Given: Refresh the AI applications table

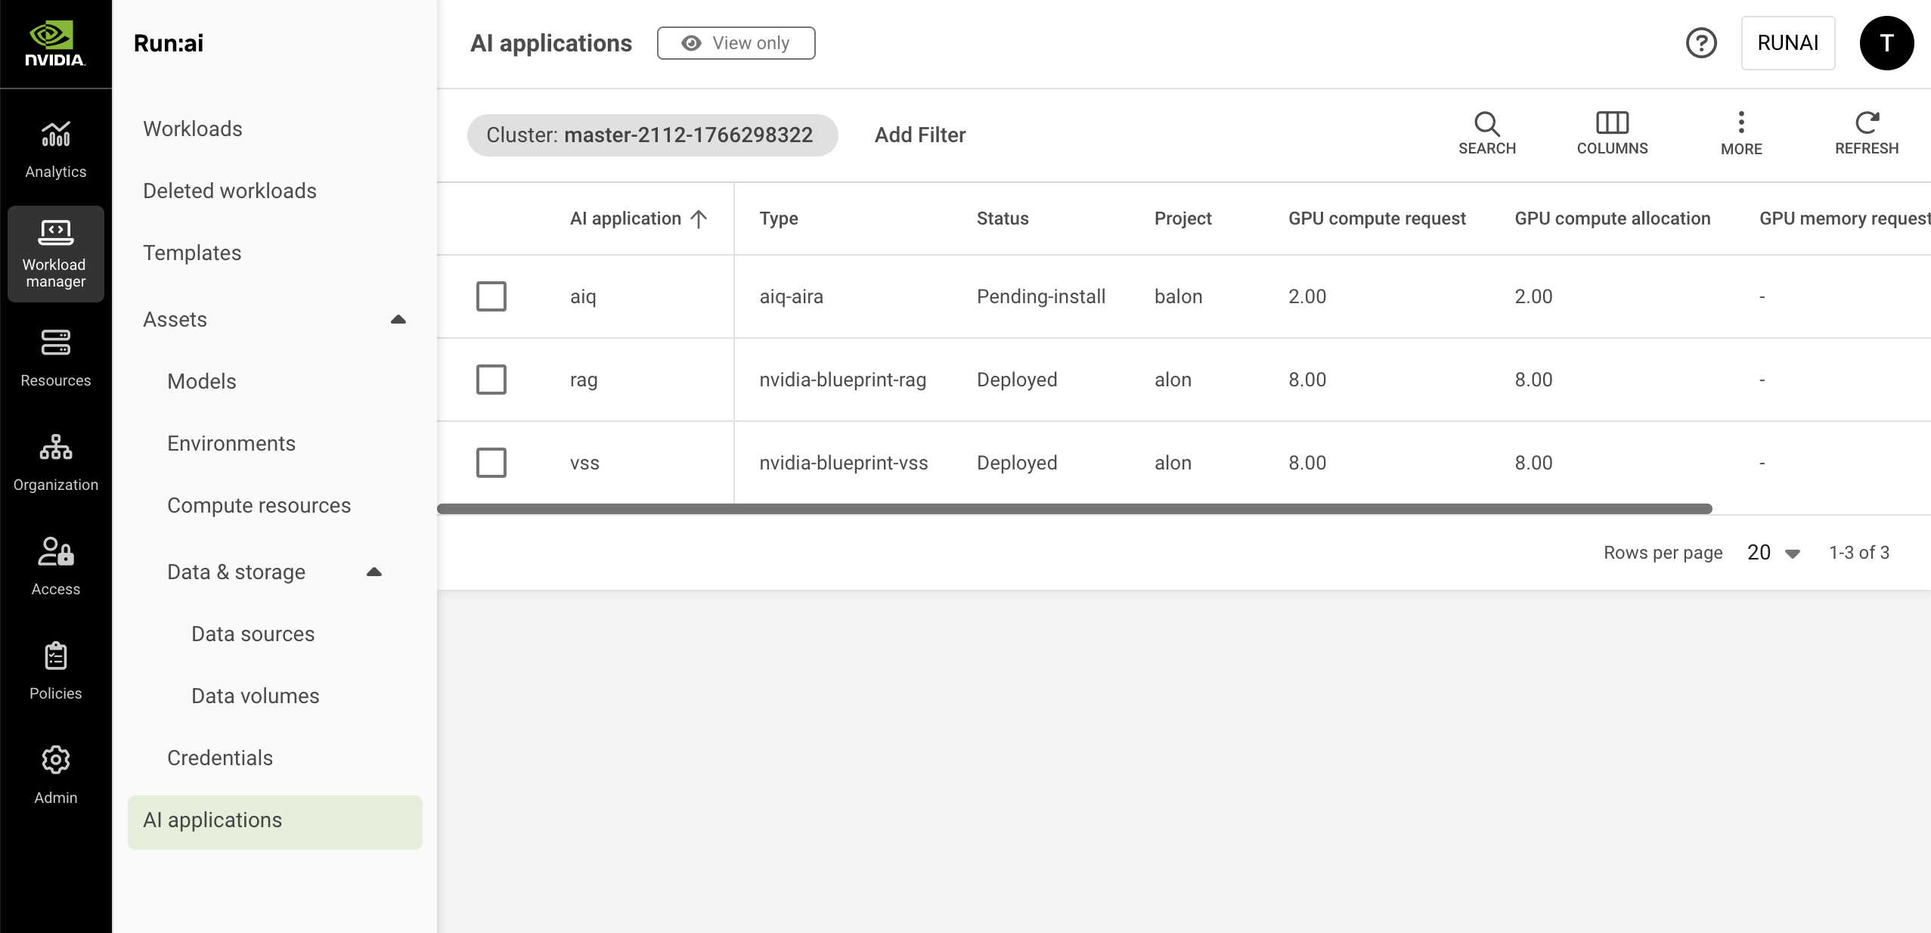Looking at the screenshot, I should pyautogui.click(x=1866, y=124).
